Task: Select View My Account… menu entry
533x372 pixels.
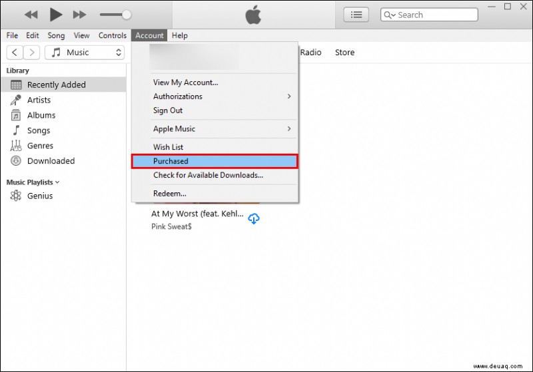Action: pos(215,83)
